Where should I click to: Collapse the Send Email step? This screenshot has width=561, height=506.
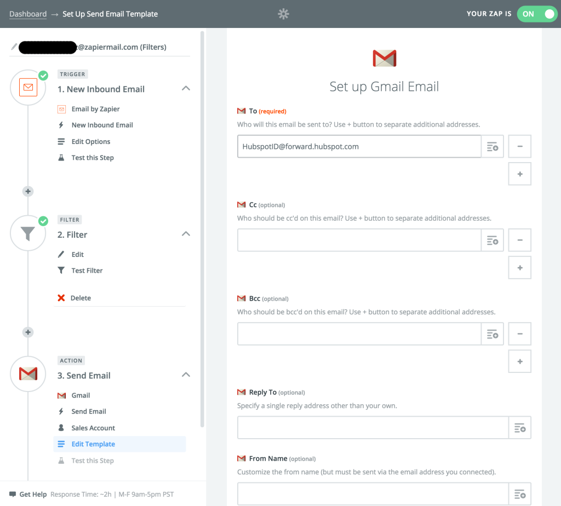[x=186, y=375]
